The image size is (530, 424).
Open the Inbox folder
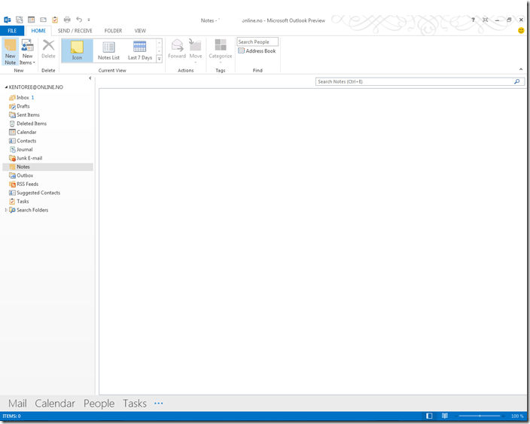pyautogui.click(x=47, y=98)
